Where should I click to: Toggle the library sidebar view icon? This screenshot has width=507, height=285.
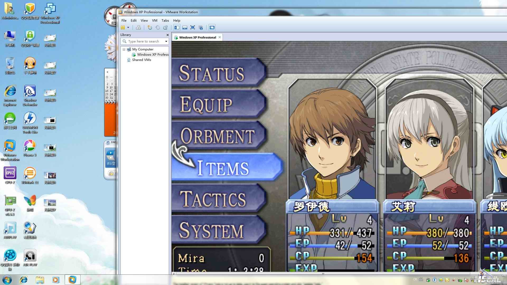(177, 27)
